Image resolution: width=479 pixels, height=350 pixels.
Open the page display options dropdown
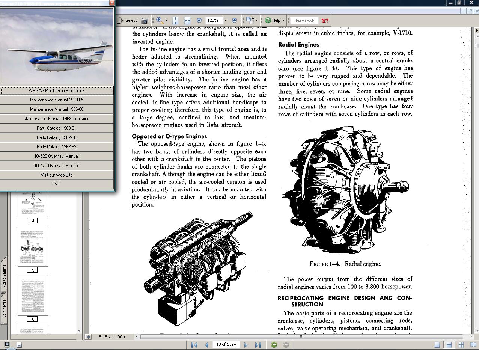point(256,20)
